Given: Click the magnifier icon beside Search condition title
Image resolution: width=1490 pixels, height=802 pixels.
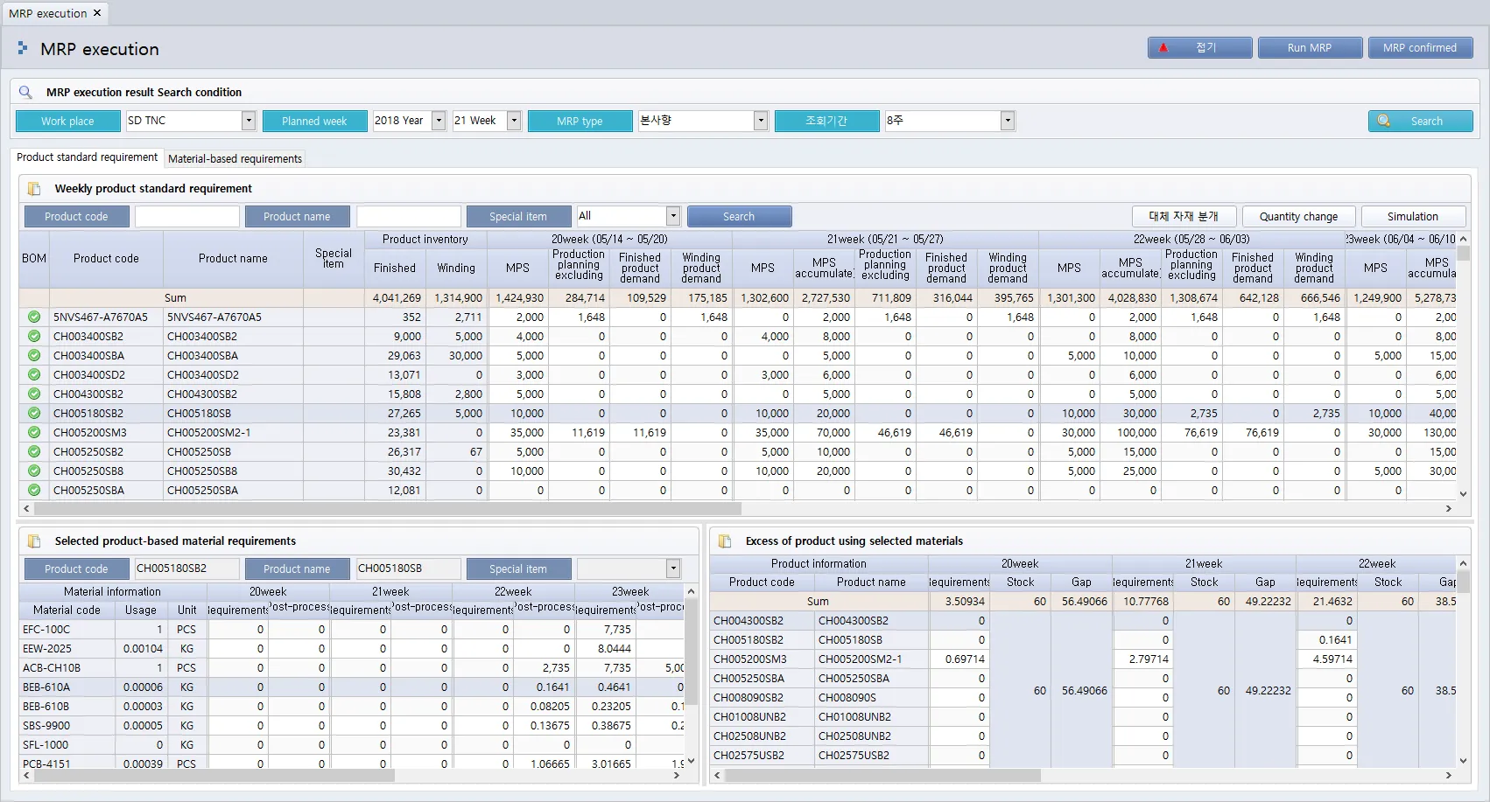Looking at the screenshot, I should click(x=26, y=92).
